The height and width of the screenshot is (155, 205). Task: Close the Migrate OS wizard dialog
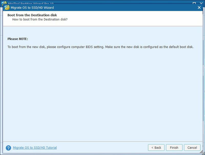pos(199,8)
